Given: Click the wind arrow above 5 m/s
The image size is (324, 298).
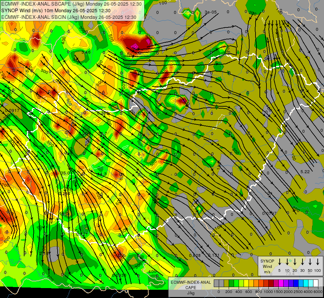Looking at the screenshot, I should click(279, 262).
